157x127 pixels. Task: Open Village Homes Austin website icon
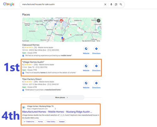(x=86, y=66)
